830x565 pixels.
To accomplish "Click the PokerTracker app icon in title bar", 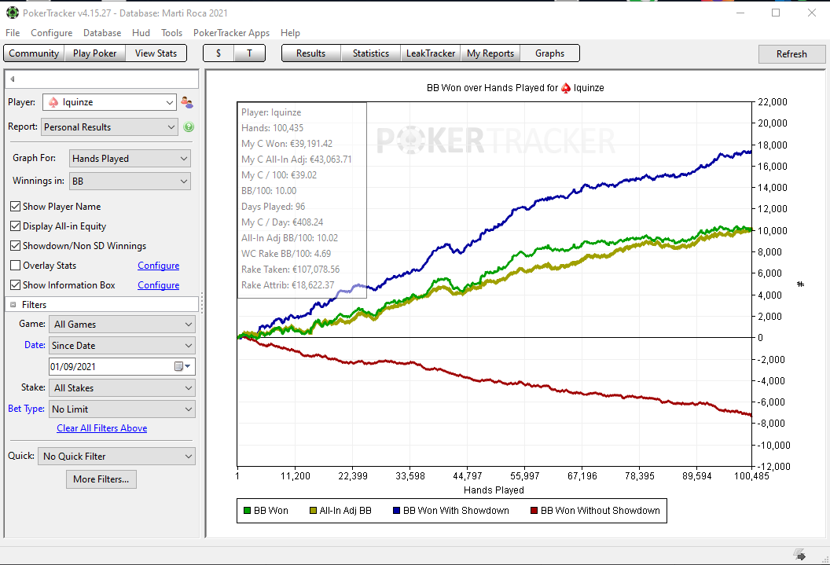I will (x=12, y=13).
